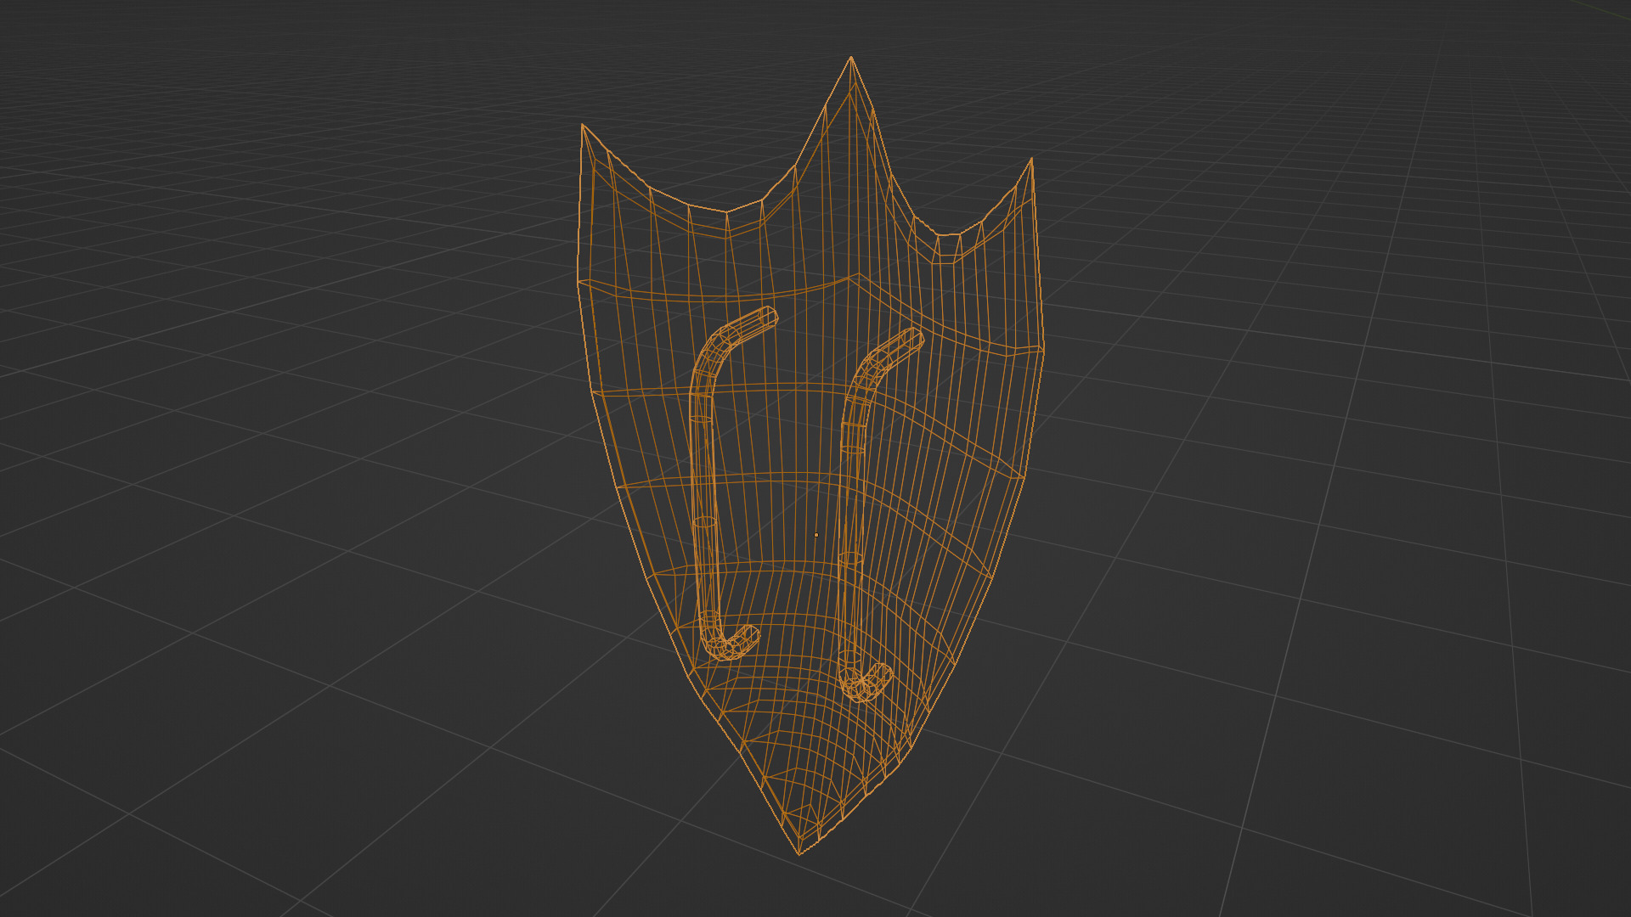Click the left handle's straight middle section
Image resolution: width=1631 pixels, height=917 pixels.
click(704, 501)
